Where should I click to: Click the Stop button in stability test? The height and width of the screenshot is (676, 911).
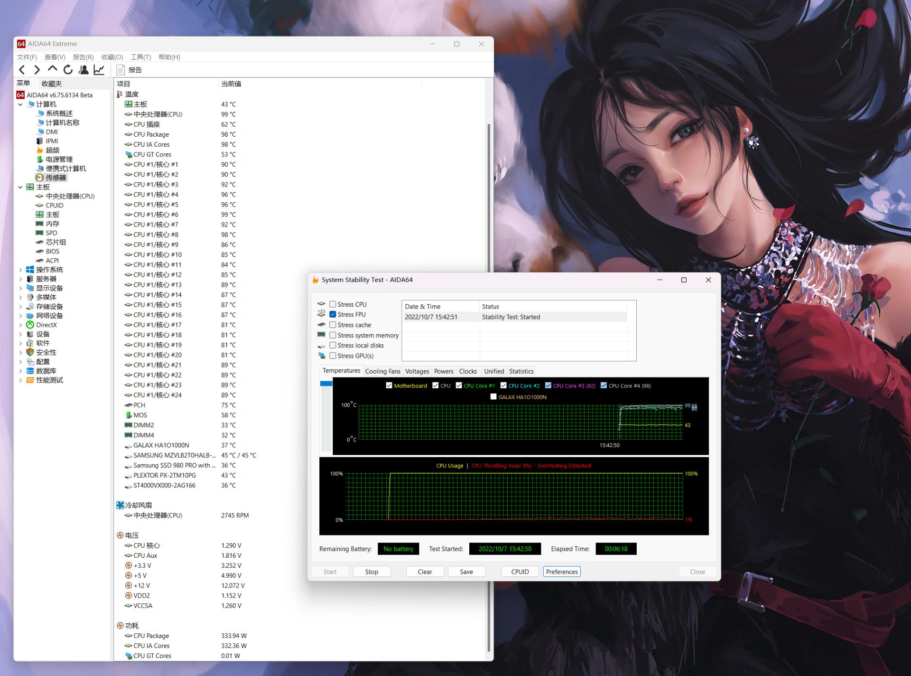[x=371, y=571]
